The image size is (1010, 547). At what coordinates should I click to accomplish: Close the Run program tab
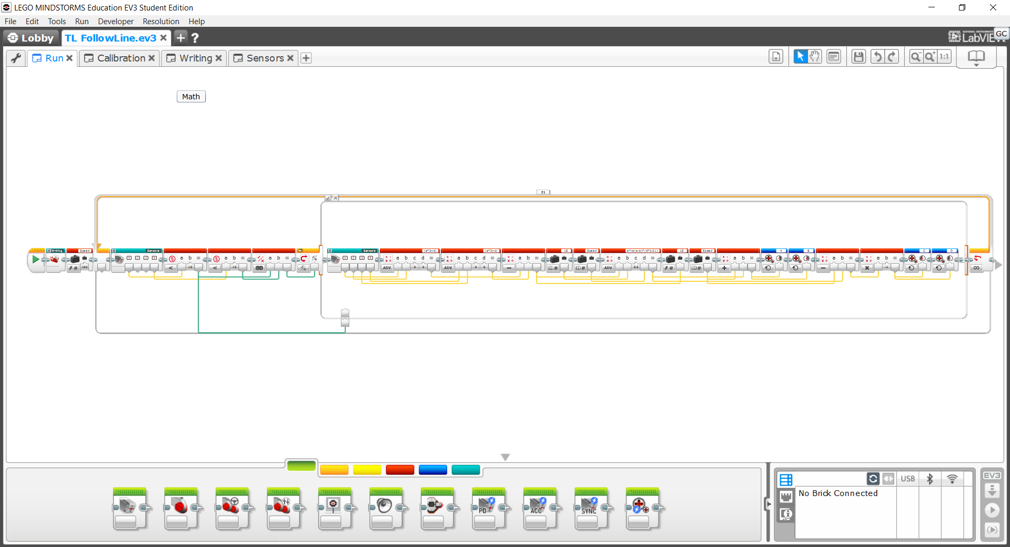pos(69,58)
